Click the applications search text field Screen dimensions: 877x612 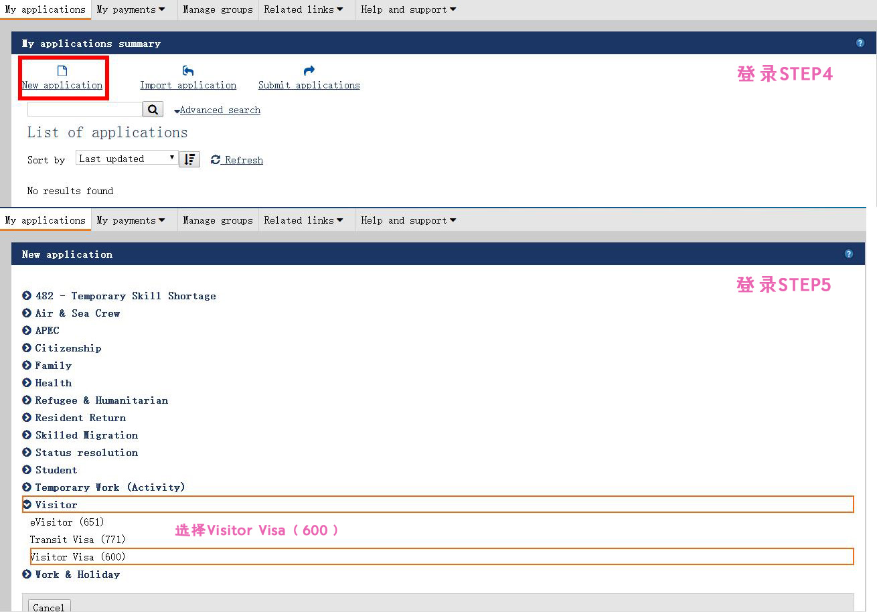85,109
